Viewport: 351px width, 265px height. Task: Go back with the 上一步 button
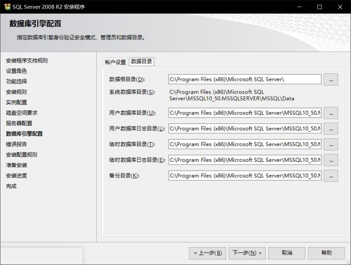207,253
